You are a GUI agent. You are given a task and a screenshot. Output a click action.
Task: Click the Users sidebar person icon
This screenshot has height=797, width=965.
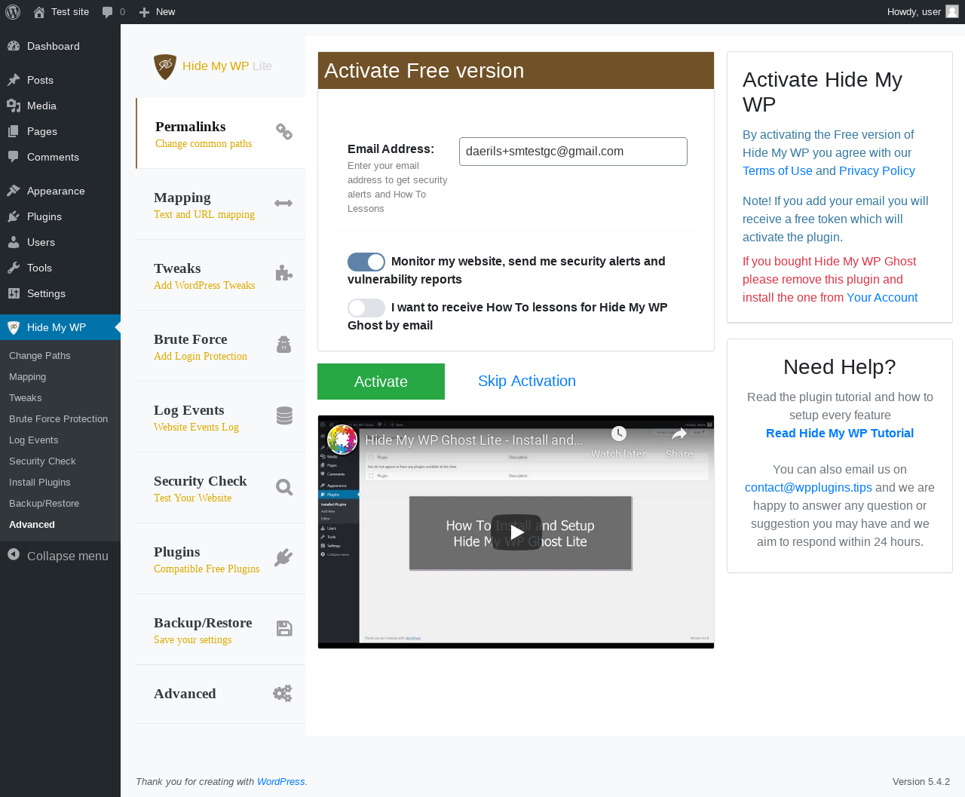coord(14,242)
